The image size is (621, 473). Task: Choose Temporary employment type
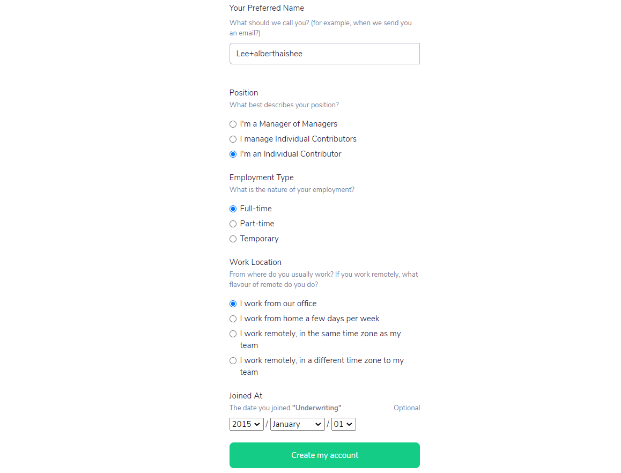coord(233,239)
